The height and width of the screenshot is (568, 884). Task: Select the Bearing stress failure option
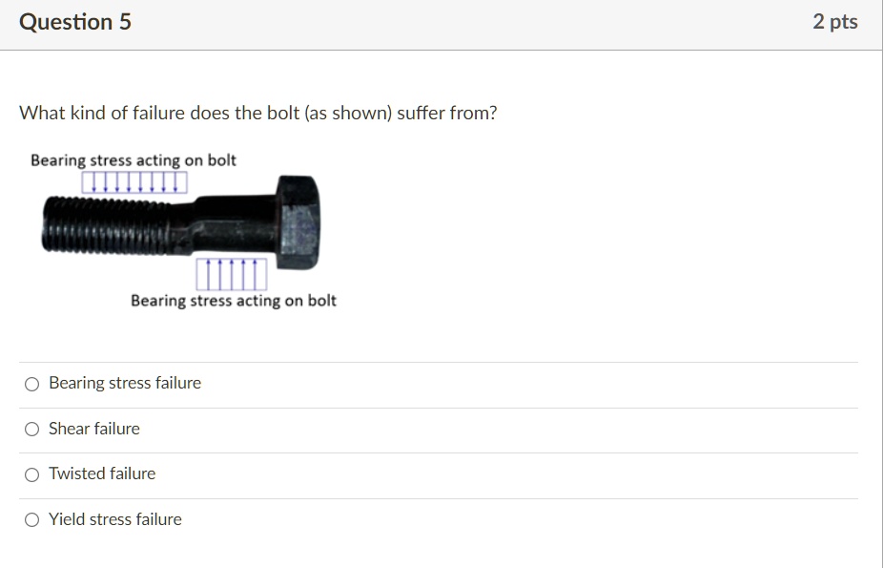[31, 383]
